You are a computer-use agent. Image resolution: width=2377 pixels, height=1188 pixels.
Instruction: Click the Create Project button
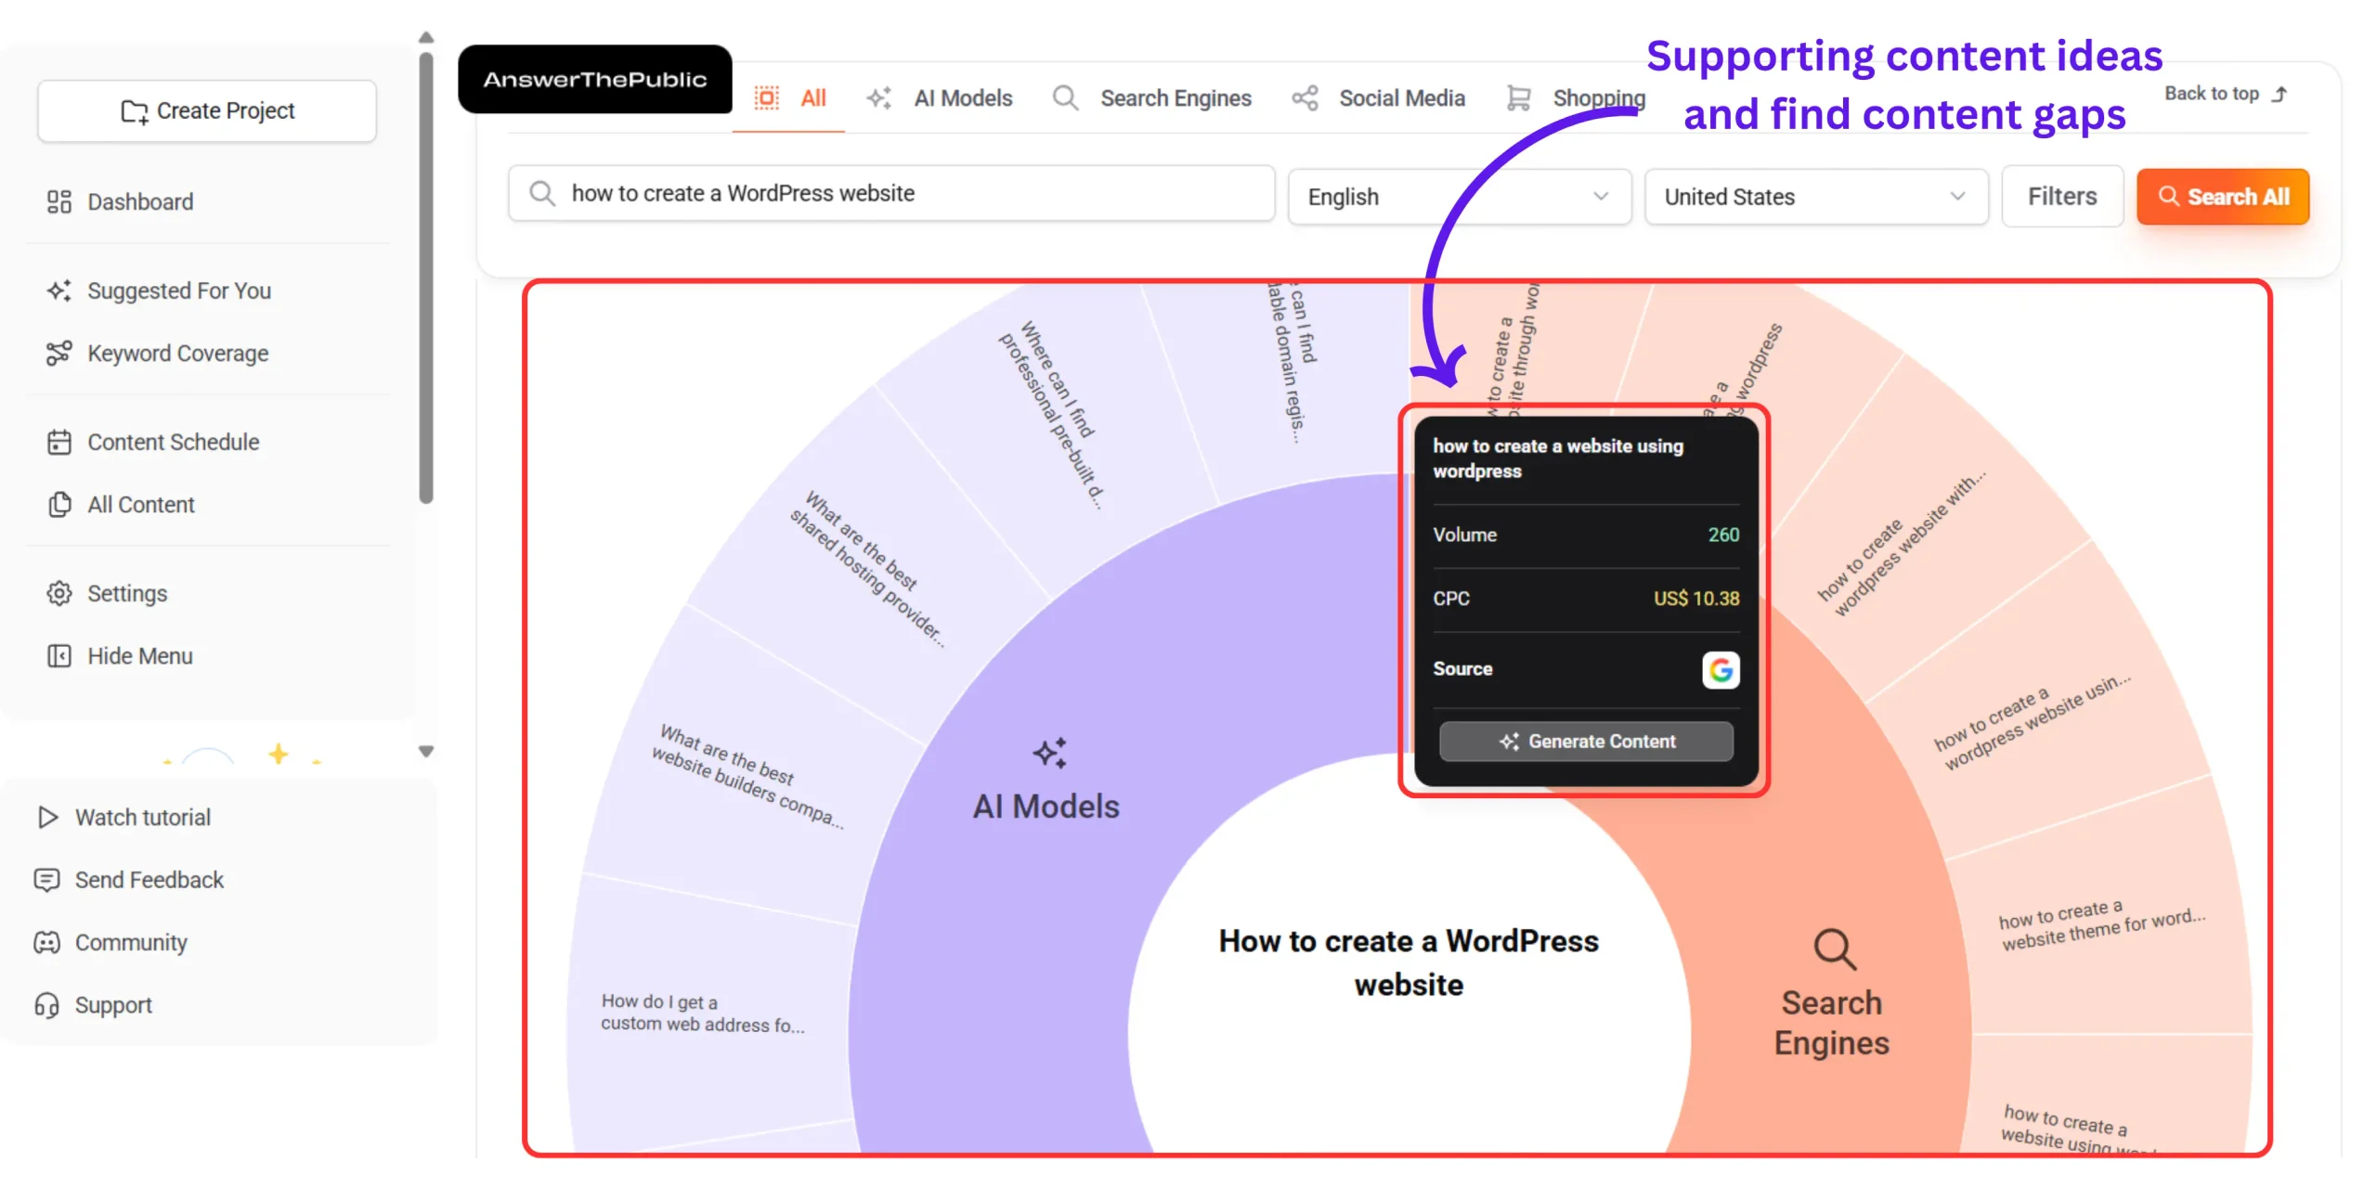207,110
